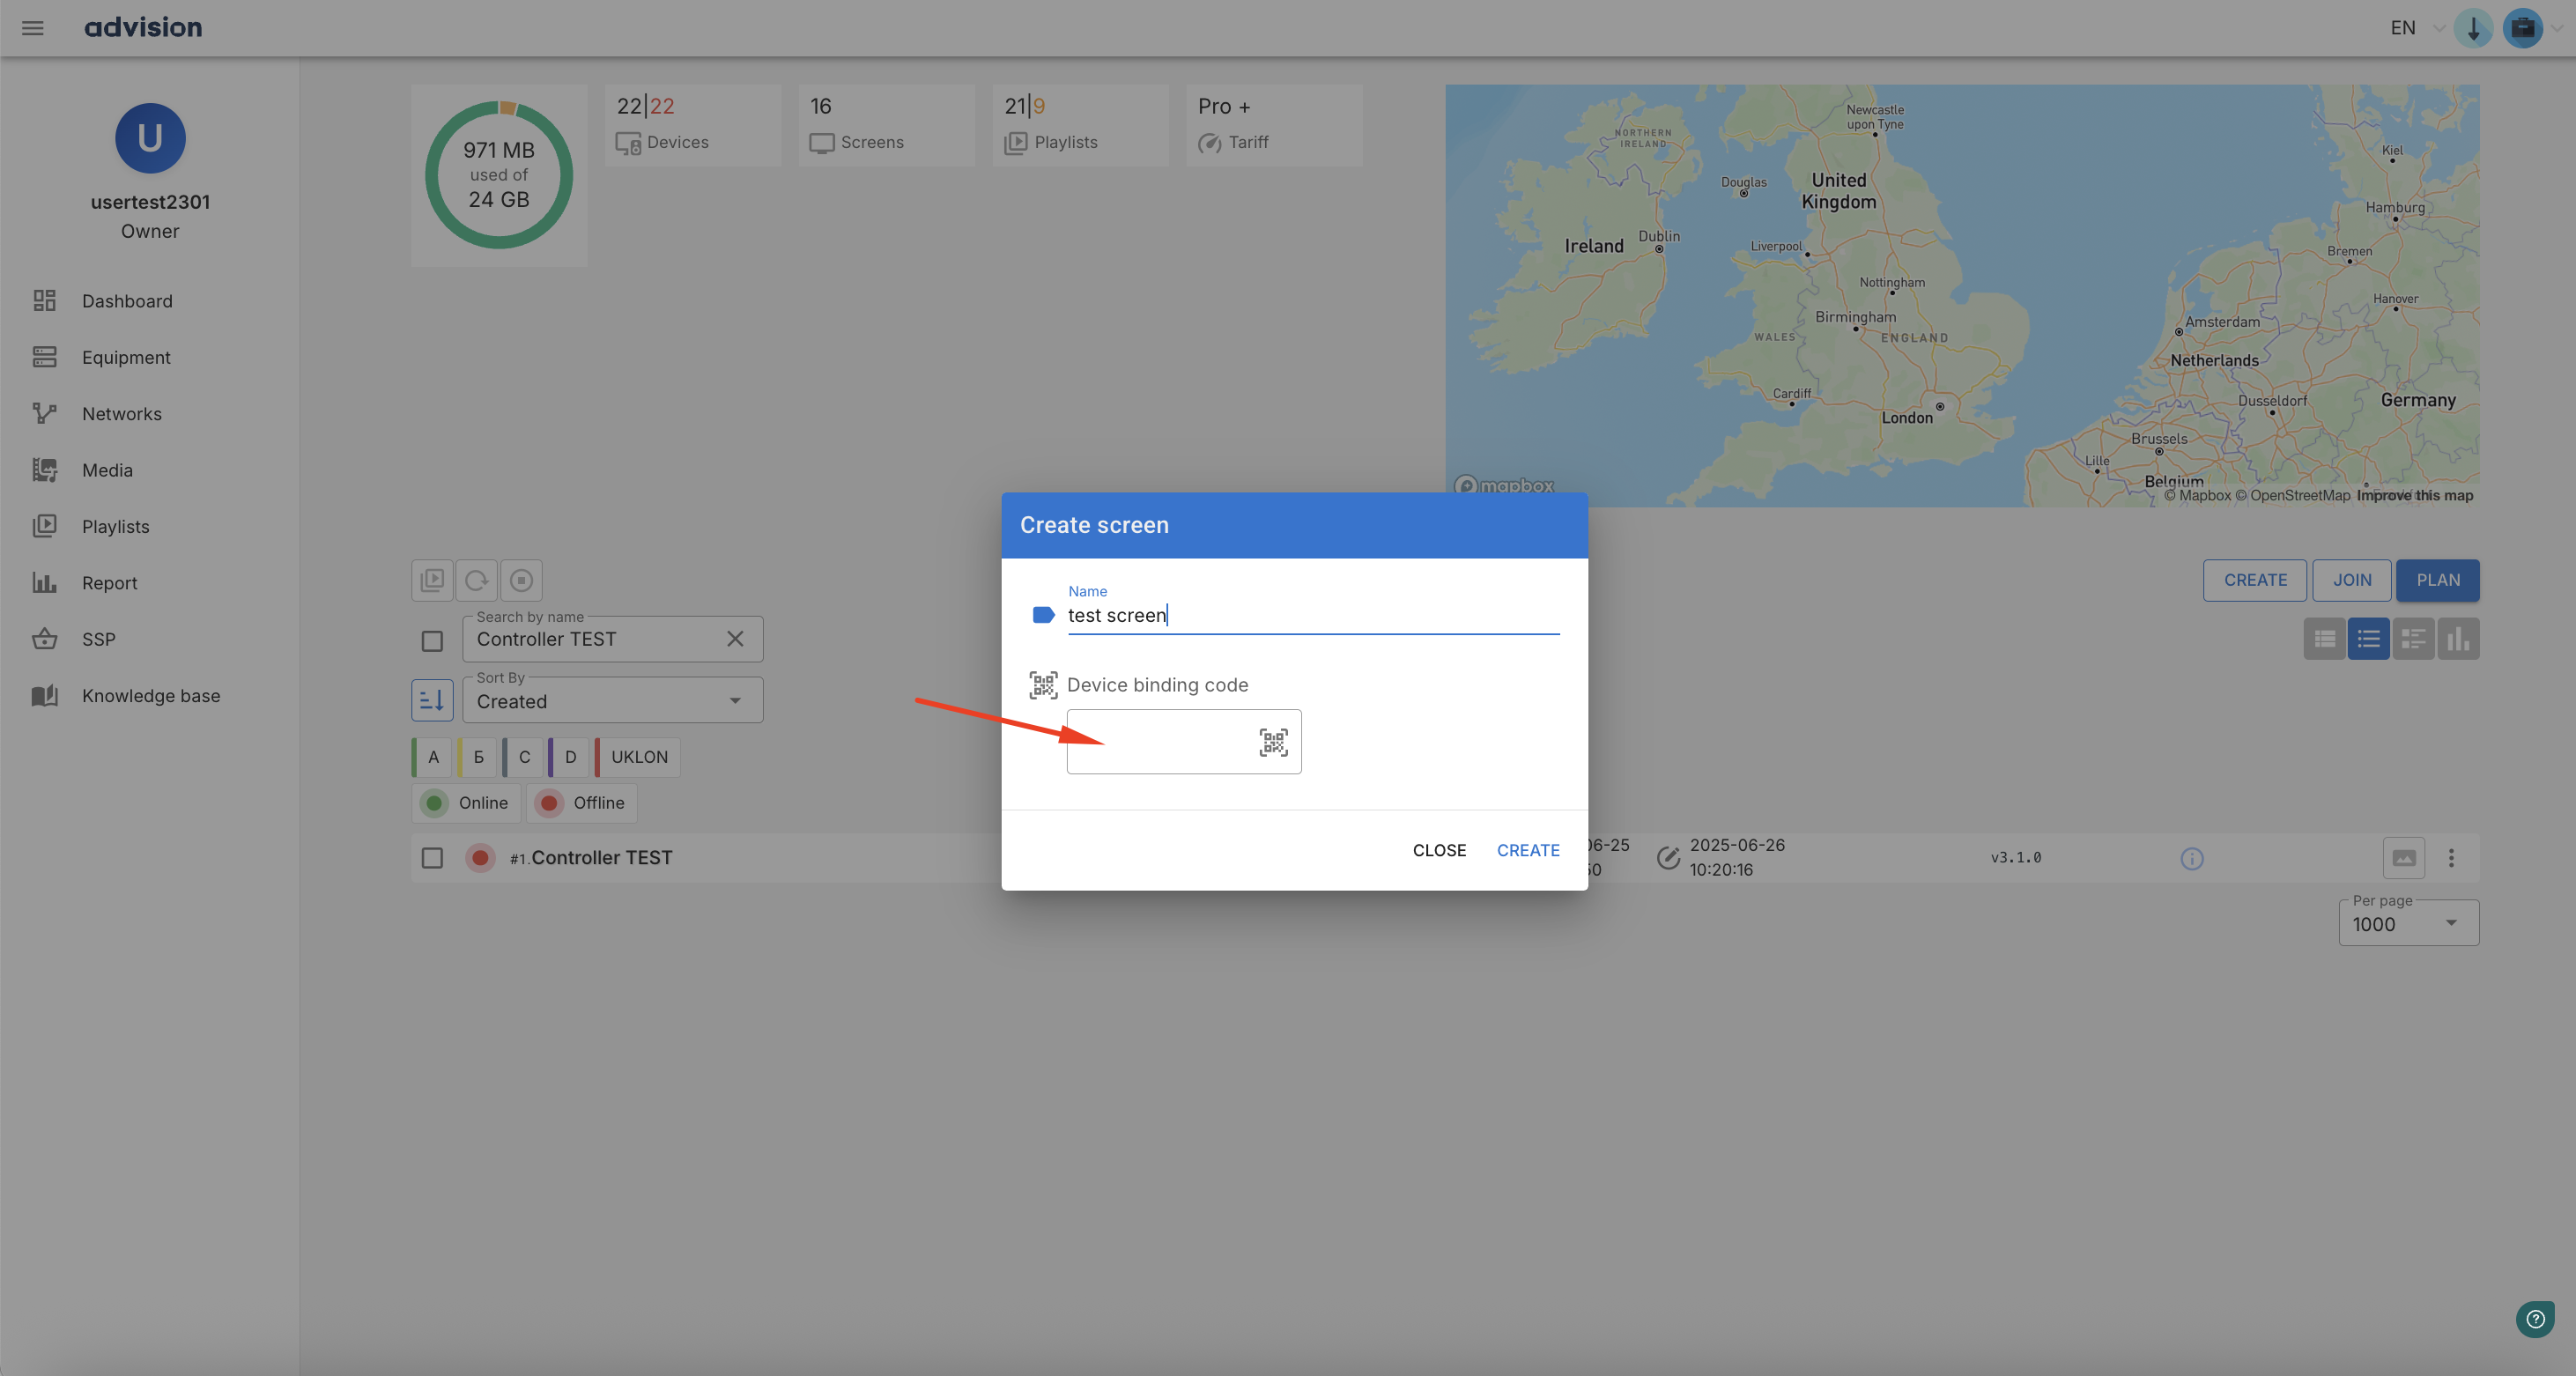The height and width of the screenshot is (1376, 2576).
Task: Open three-dot menu for Controller TEST
Action: [2450, 858]
